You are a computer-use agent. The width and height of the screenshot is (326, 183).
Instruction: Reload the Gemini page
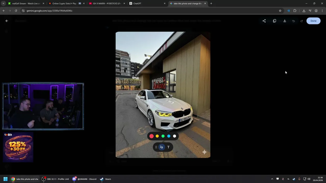(16, 11)
